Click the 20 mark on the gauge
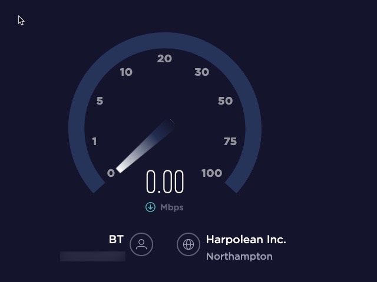 tap(165, 59)
